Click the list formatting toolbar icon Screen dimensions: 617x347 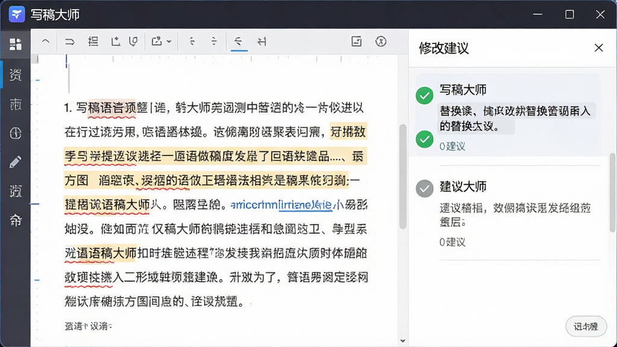coord(93,42)
